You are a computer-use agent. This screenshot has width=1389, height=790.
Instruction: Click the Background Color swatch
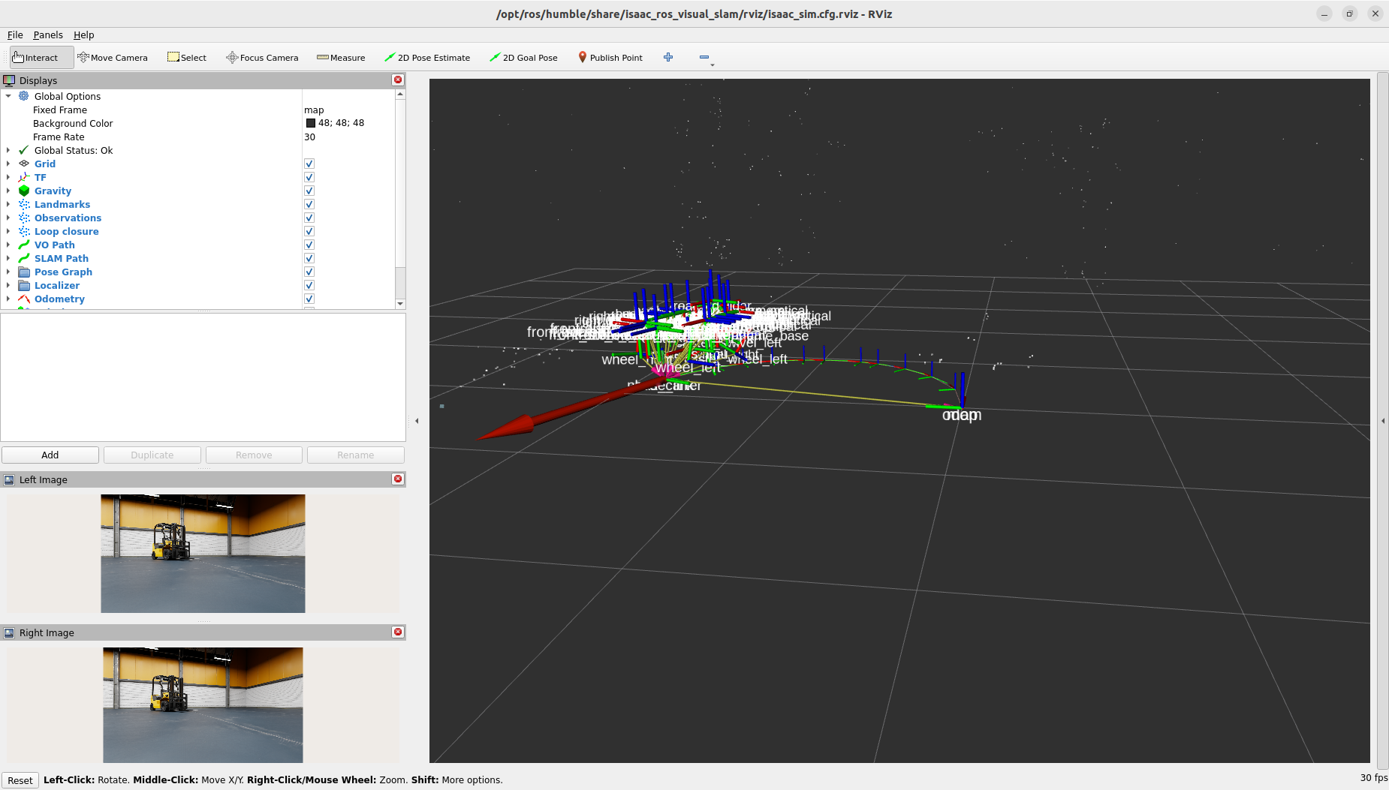pyautogui.click(x=311, y=124)
